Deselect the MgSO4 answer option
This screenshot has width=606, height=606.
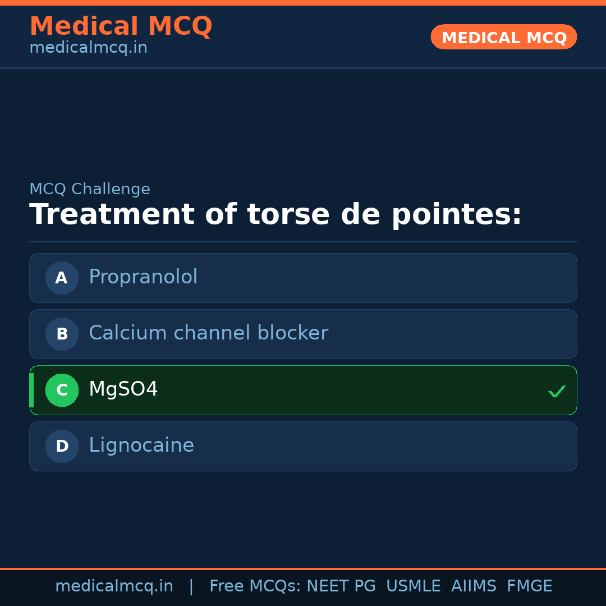[x=303, y=390]
